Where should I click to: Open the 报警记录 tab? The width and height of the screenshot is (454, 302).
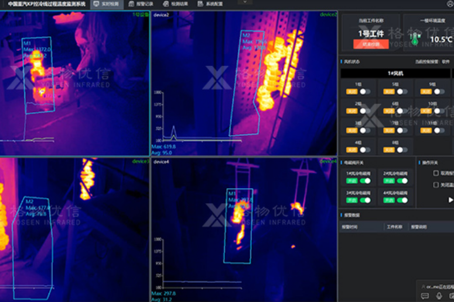pyautogui.click(x=143, y=4)
